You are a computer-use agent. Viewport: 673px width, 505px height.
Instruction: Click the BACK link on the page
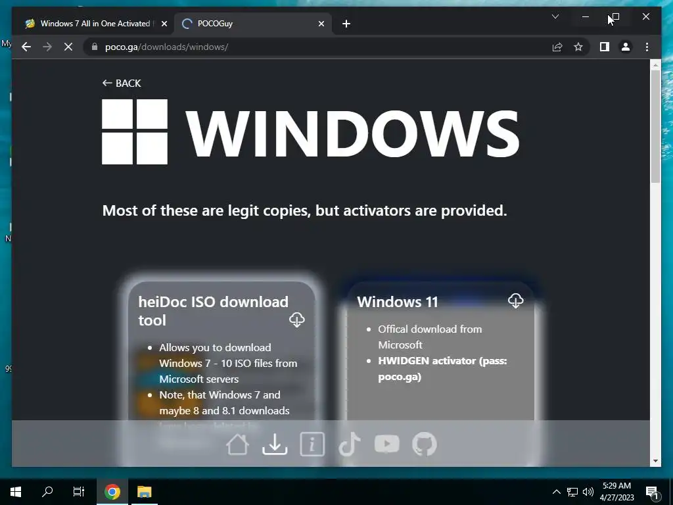(x=122, y=84)
